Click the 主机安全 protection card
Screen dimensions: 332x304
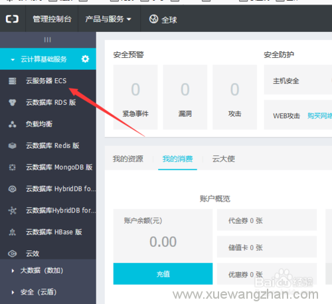pyautogui.click(x=298, y=80)
